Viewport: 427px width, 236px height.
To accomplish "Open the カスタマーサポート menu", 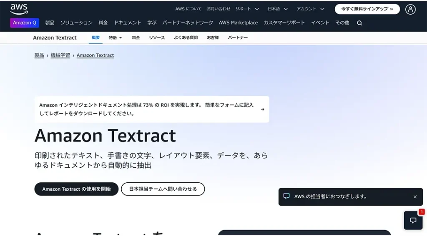I will pos(284,23).
